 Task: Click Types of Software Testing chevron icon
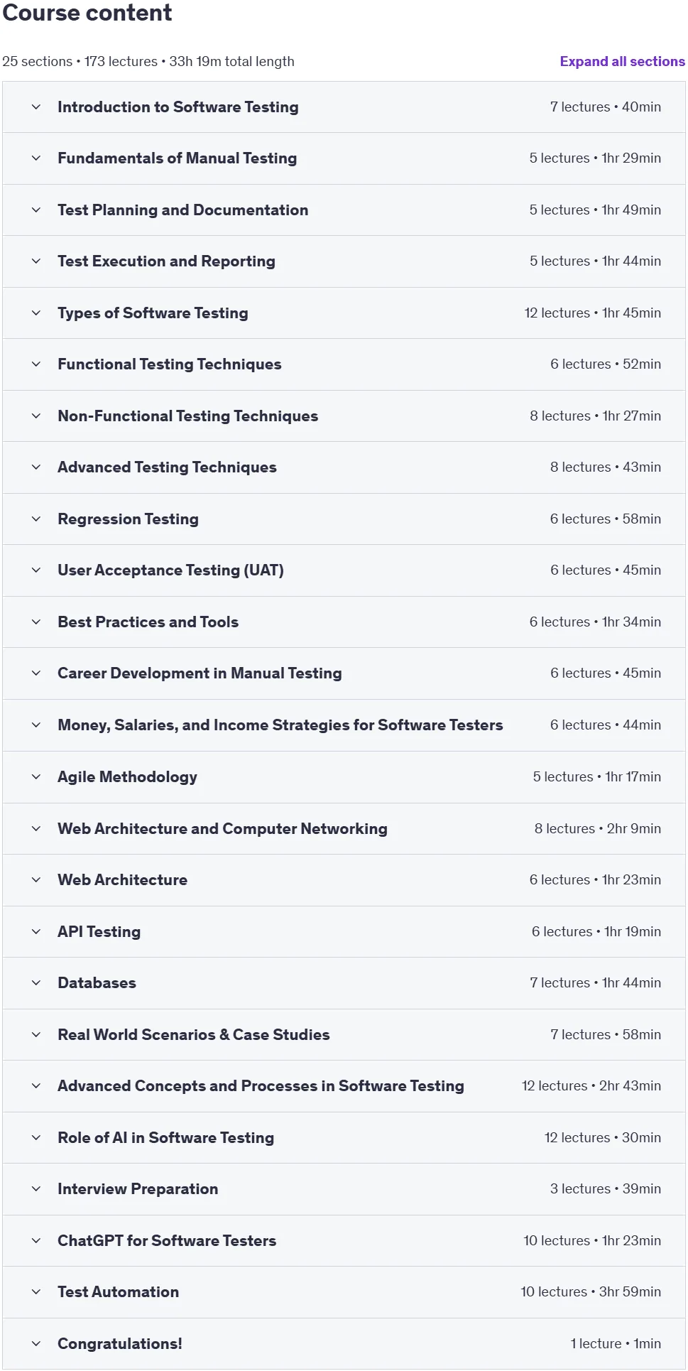[36, 313]
